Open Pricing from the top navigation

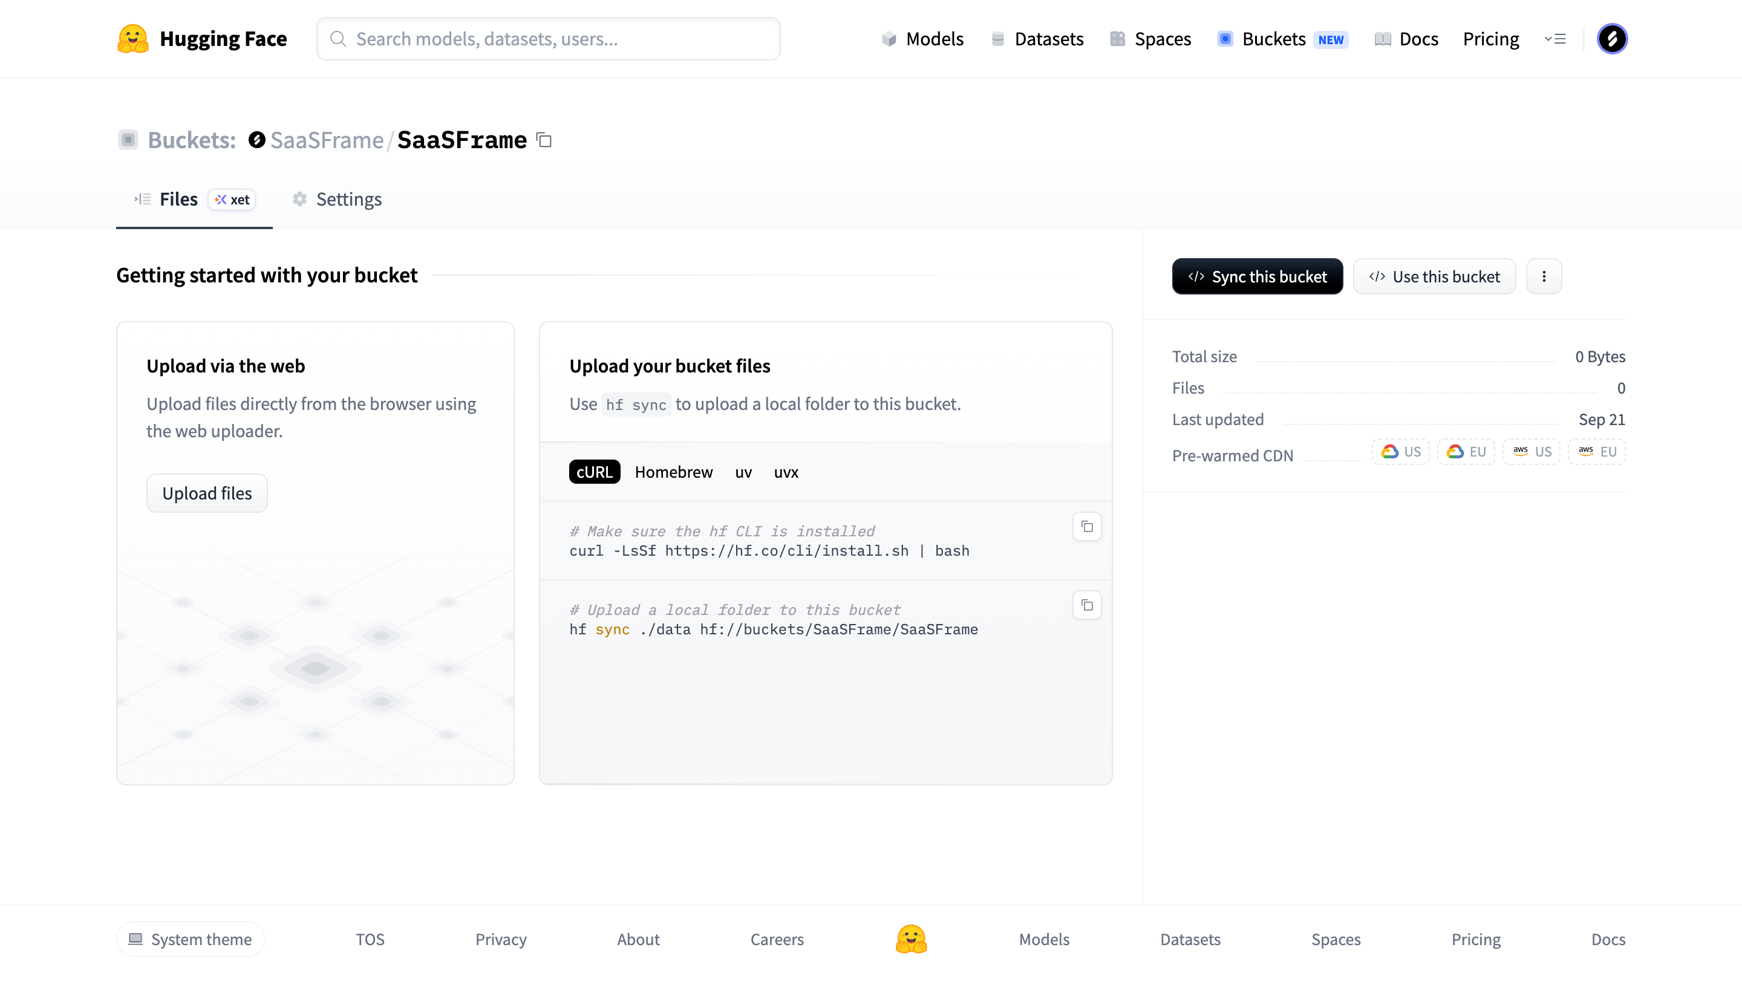(x=1490, y=39)
